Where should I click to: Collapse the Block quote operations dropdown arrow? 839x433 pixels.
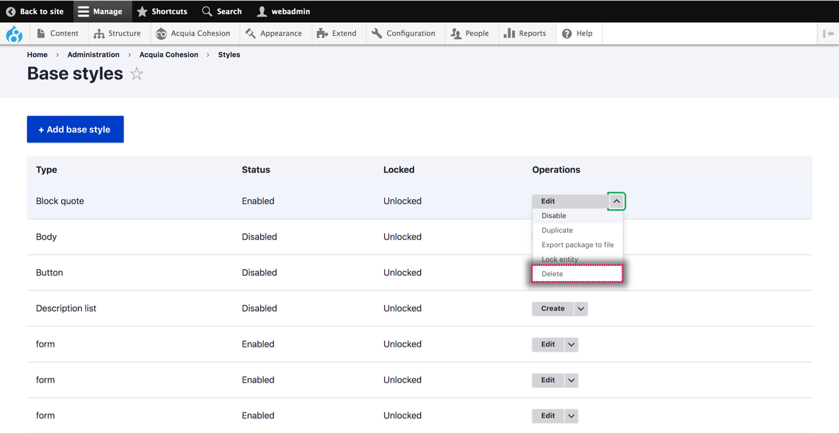coord(616,201)
